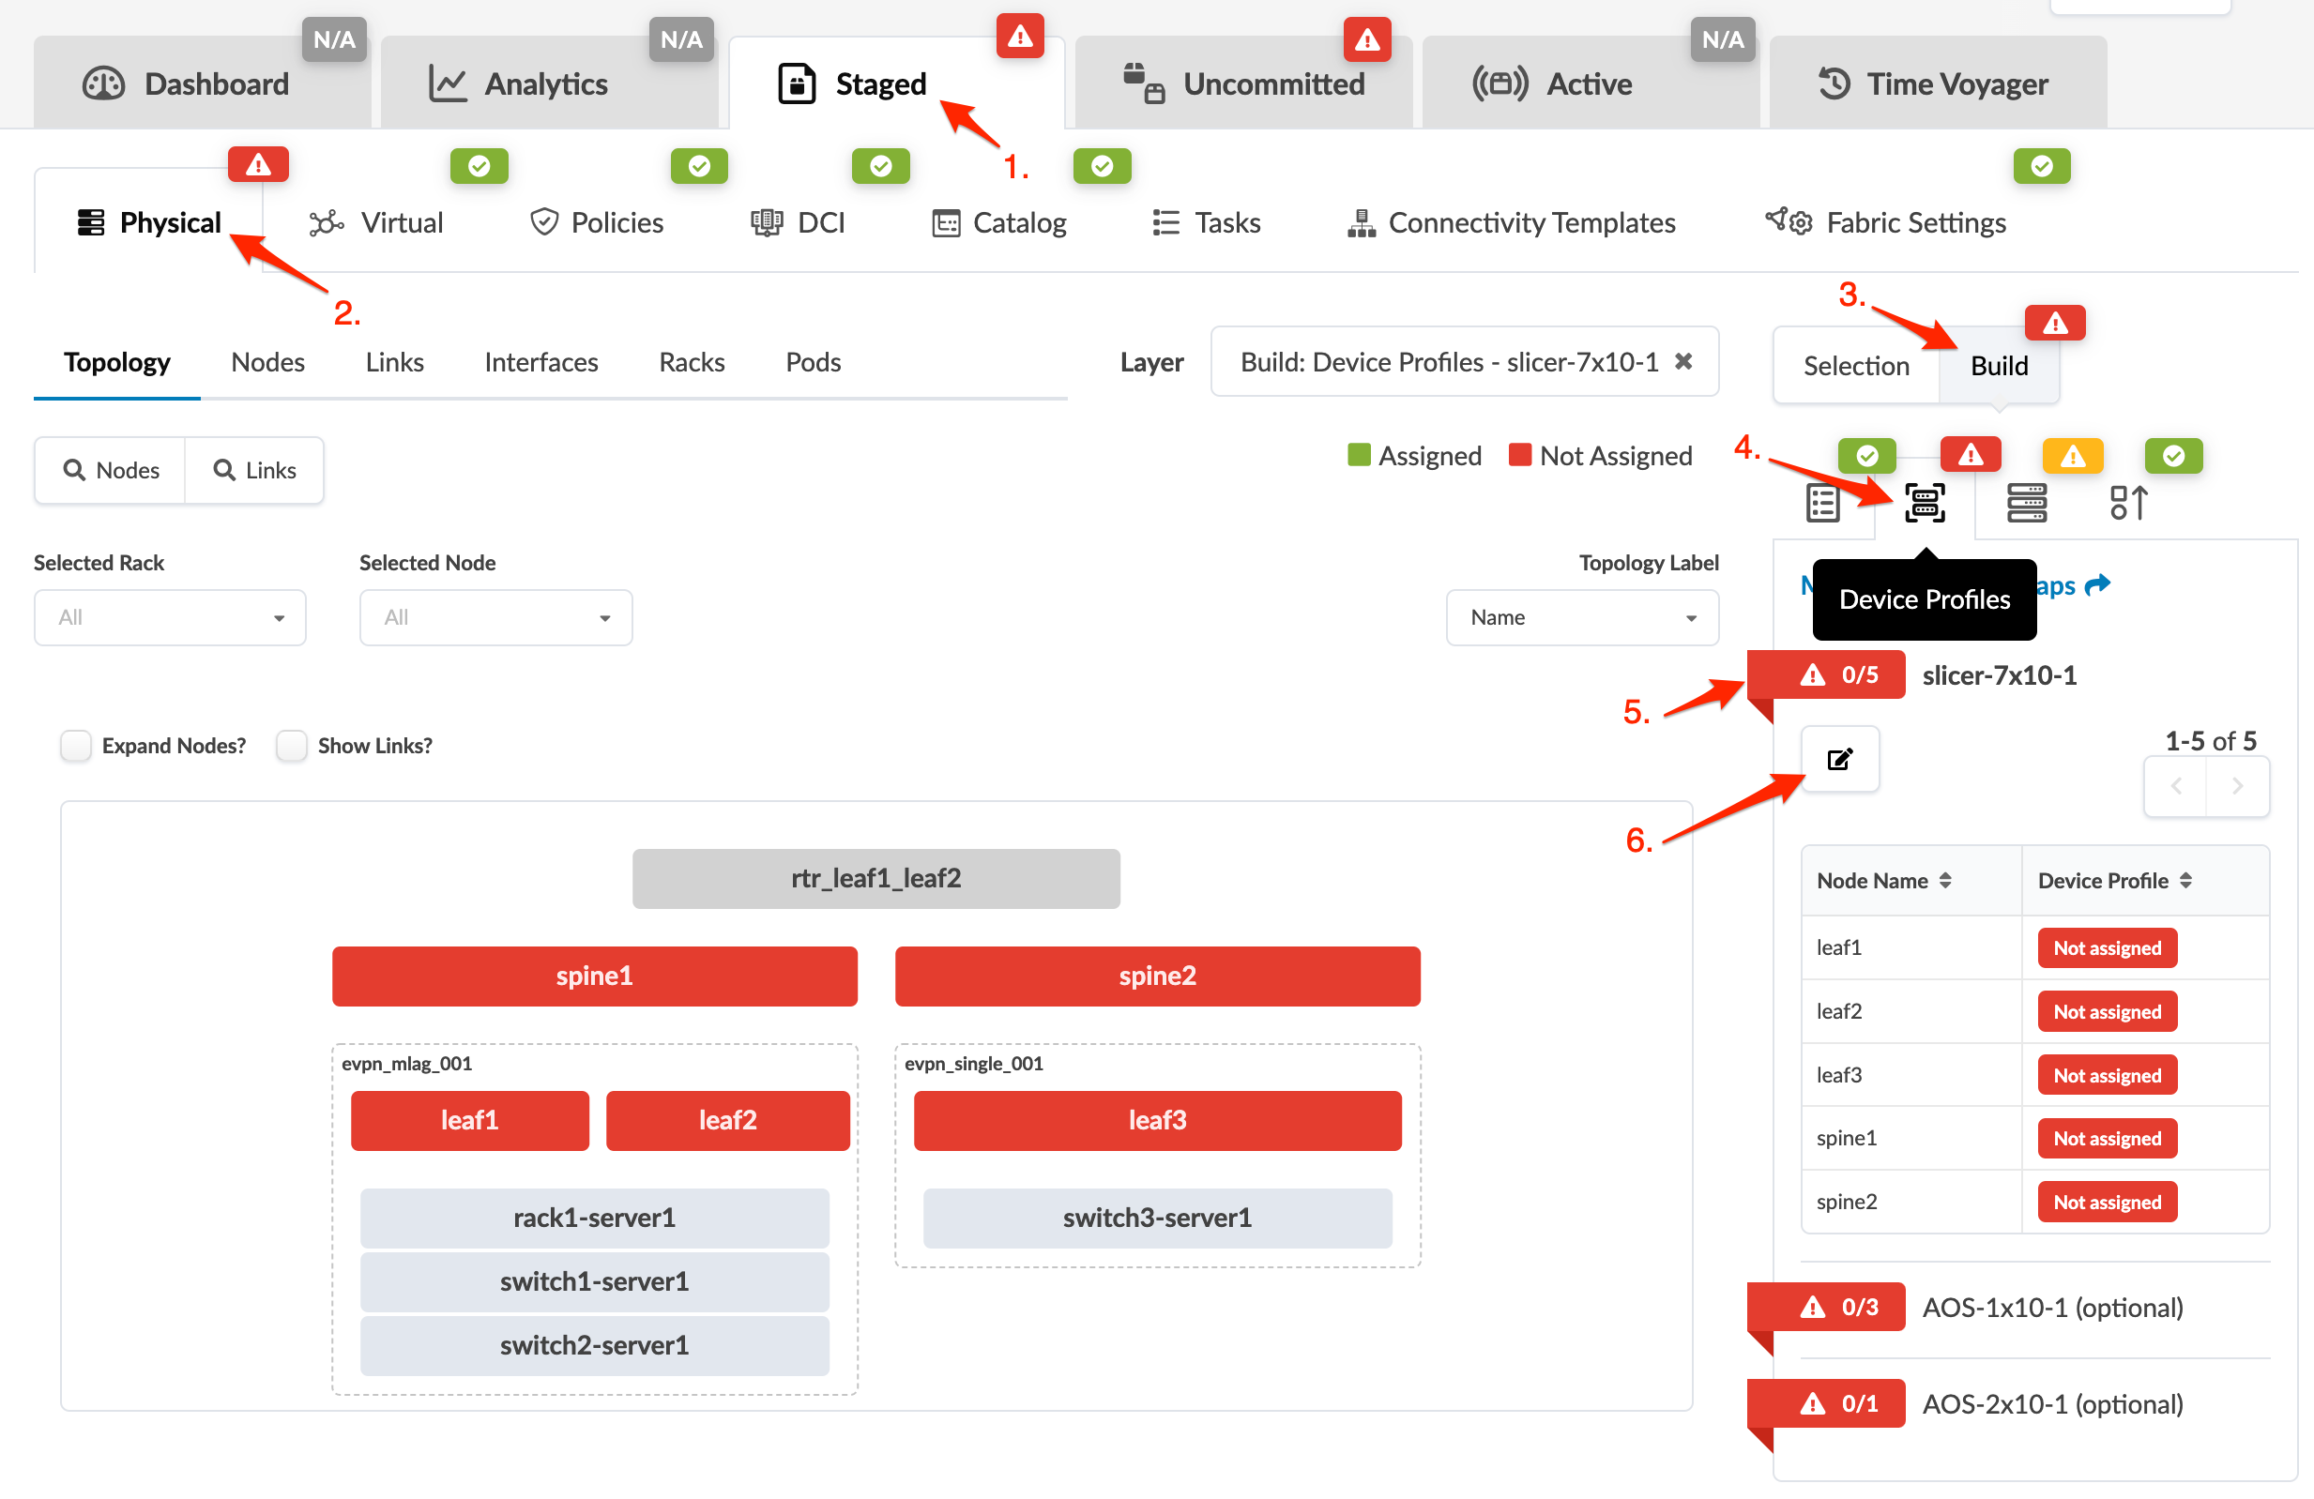Image resolution: width=2314 pixels, height=1499 pixels.
Task: Expand AOS-1x10-1 optional profile section
Action: (2051, 1308)
